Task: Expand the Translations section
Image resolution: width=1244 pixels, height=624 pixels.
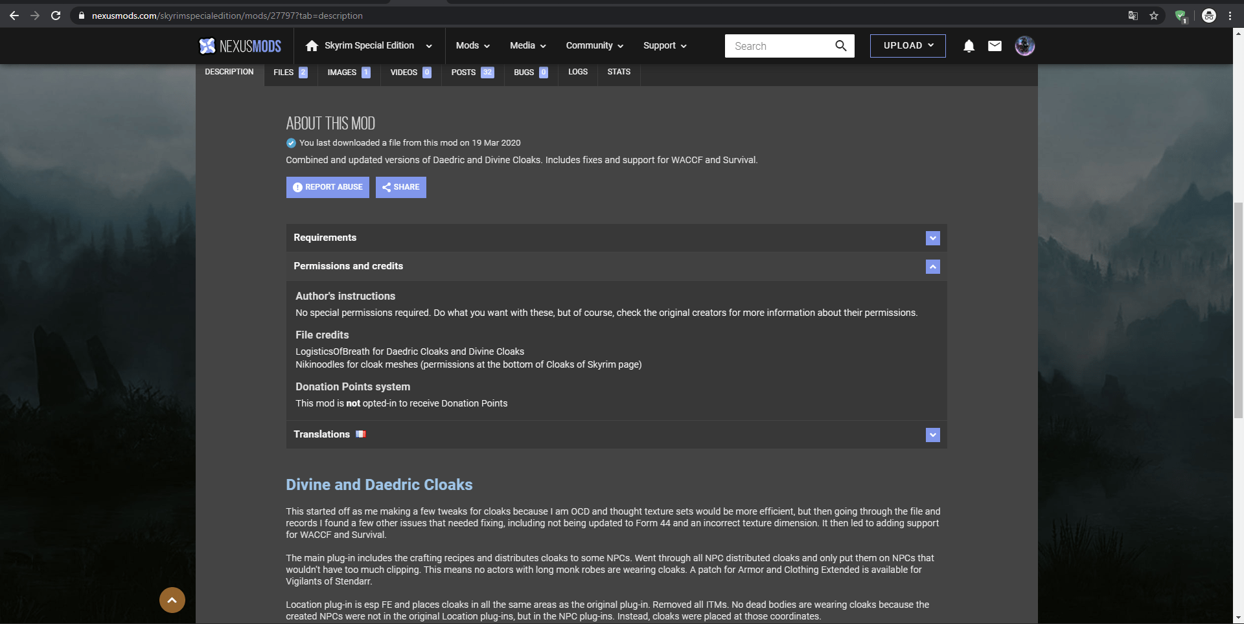Action: coord(932,435)
